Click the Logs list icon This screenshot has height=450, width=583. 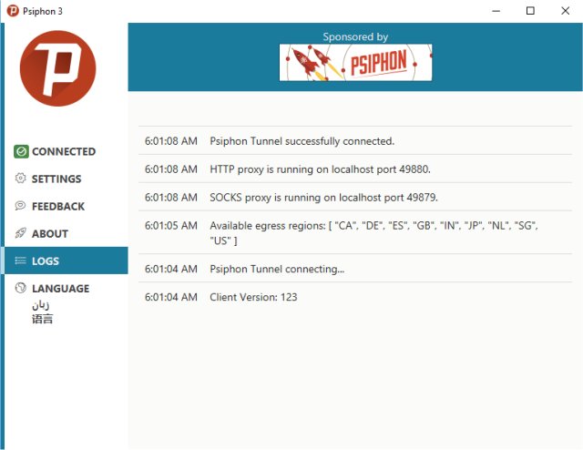20,261
